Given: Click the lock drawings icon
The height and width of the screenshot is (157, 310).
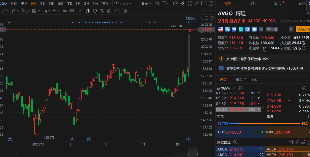Looking at the screenshot, I should 95,11.
